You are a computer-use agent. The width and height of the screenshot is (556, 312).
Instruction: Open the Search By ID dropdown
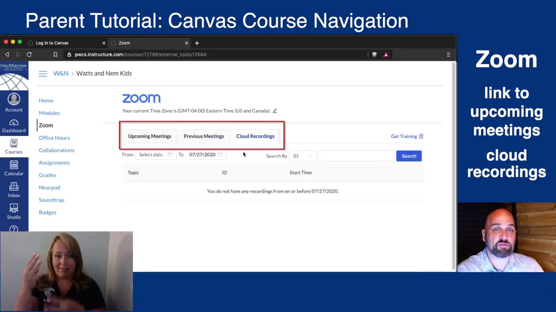click(302, 156)
